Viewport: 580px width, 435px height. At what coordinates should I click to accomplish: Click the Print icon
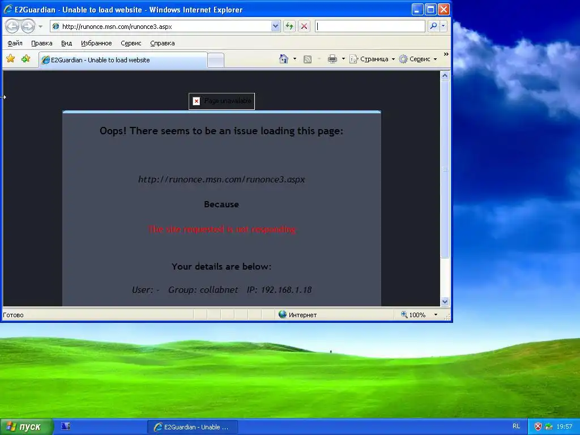coord(332,59)
